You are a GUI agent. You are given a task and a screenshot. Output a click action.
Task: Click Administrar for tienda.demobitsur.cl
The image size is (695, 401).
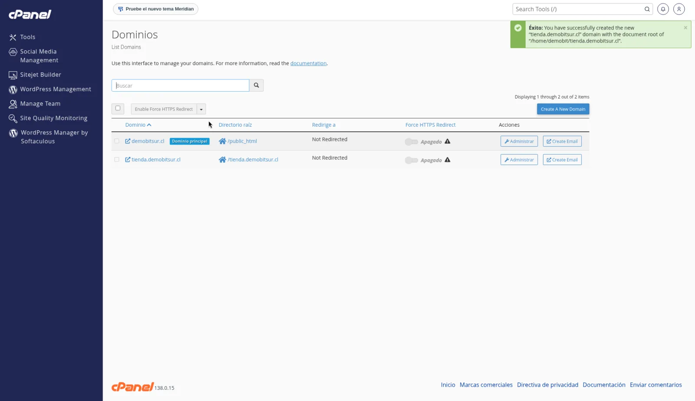(x=519, y=160)
